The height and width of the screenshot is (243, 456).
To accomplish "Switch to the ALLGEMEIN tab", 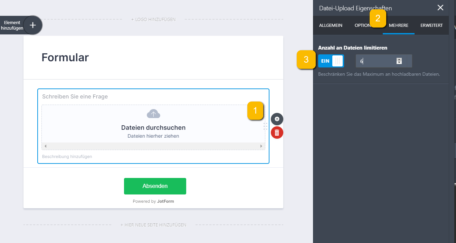I will [331, 25].
